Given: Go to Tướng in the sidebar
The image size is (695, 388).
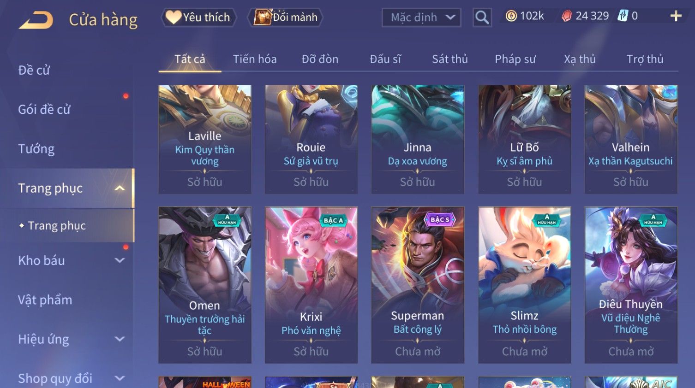Looking at the screenshot, I should pos(36,149).
